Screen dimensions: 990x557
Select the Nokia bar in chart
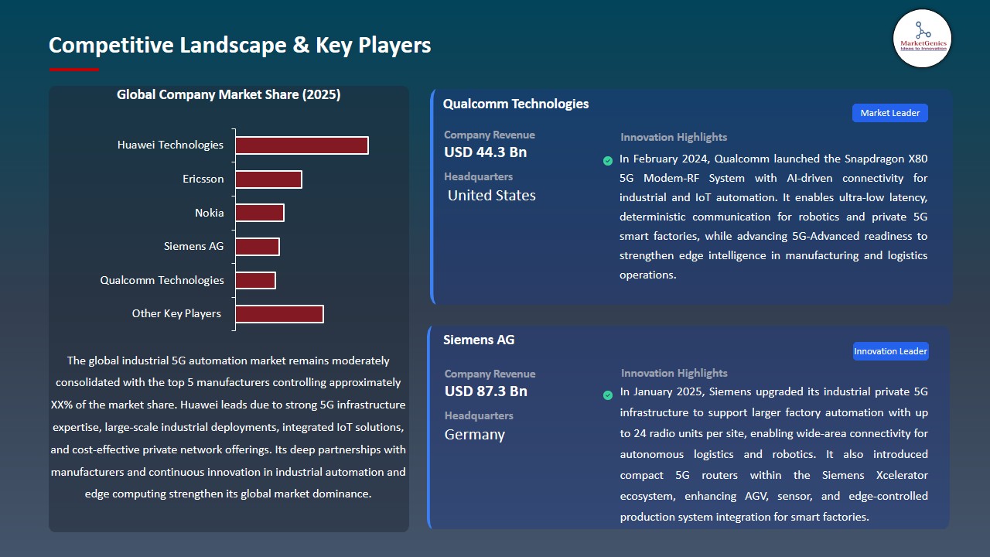click(x=260, y=213)
